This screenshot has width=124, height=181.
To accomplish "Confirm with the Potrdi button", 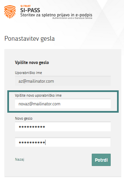I will (x=101, y=160).
